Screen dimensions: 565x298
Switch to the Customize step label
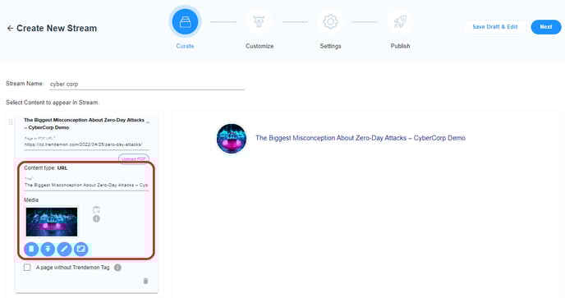tap(260, 46)
